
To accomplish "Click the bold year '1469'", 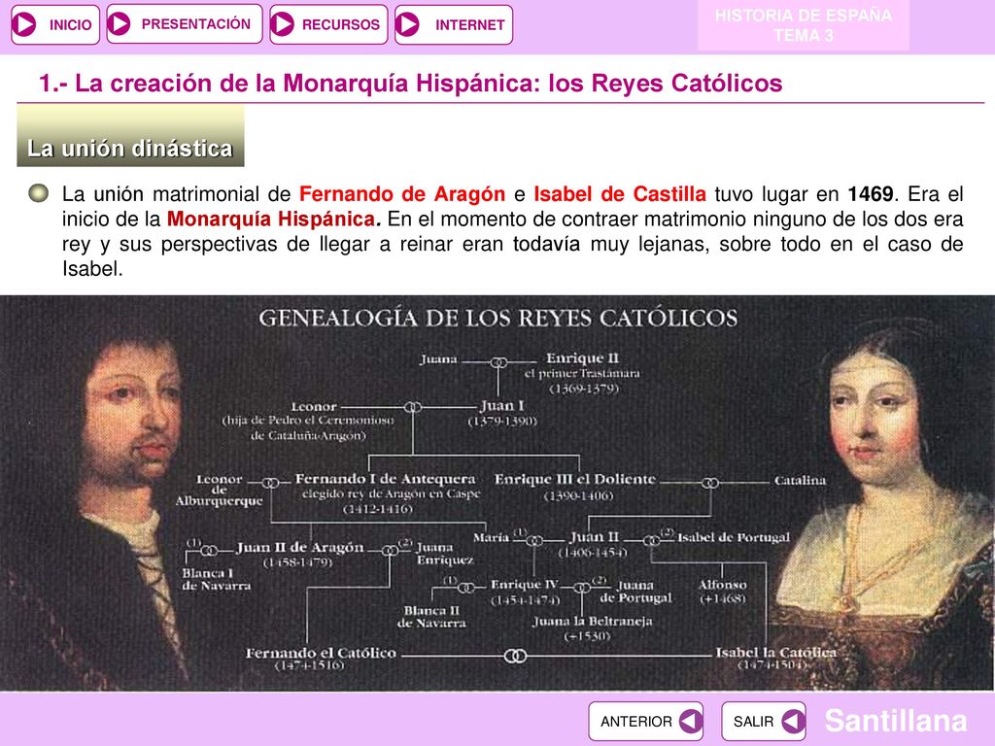I will (871, 193).
